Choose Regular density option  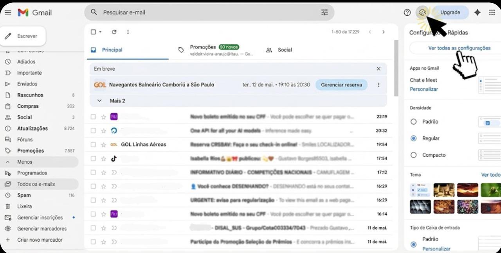pyautogui.click(x=414, y=138)
